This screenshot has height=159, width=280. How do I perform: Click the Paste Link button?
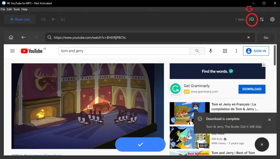[20, 19]
